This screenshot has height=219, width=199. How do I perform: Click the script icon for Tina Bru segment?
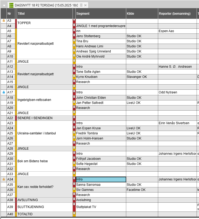(74, 40)
